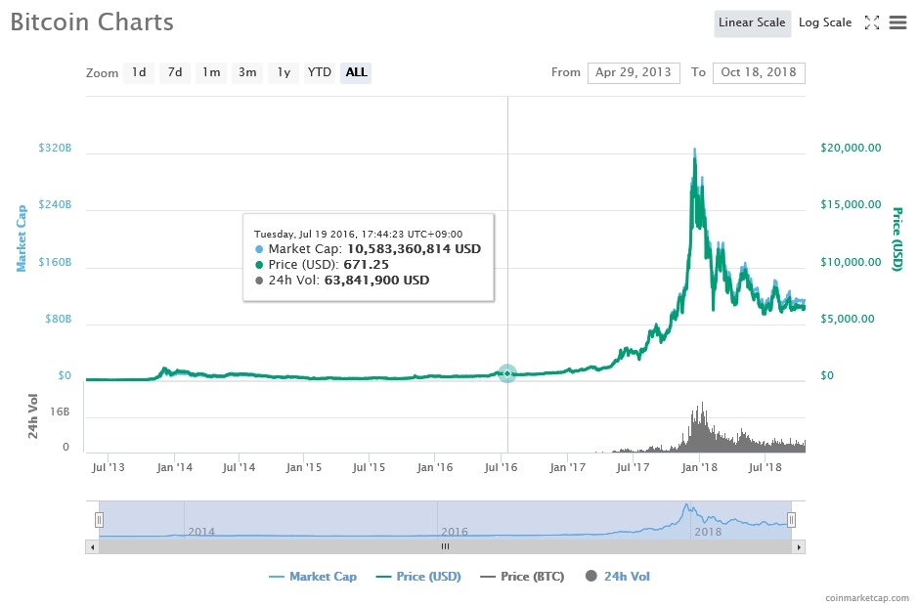Open the chart hamburger menu icon
Image resolution: width=919 pixels, height=606 pixels.
897,23
